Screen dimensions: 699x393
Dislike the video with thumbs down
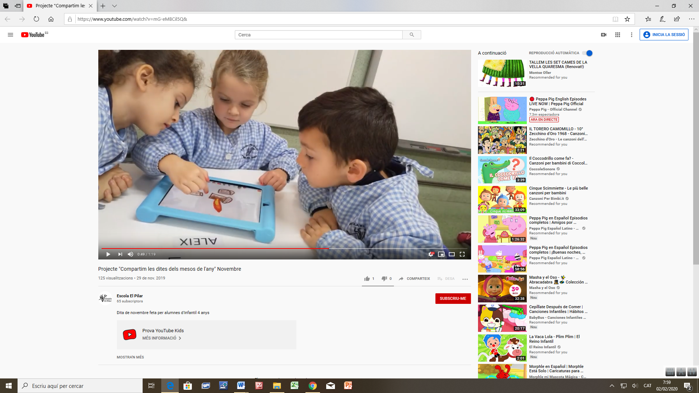pyautogui.click(x=384, y=279)
